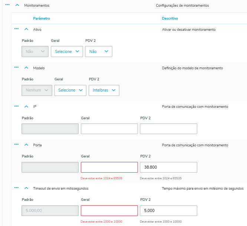This screenshot has height=226, width=247.
Task: Open the Ativo parameter options menu
Action: coord(16,29)
